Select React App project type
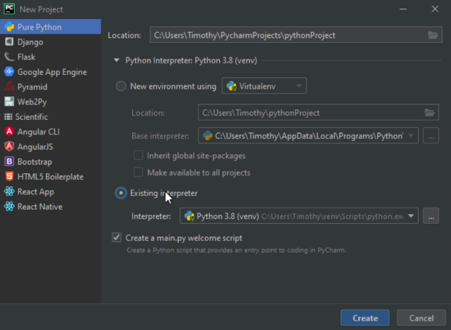The image size is (451, 330). pyautogui.click(x=50, y=191)
